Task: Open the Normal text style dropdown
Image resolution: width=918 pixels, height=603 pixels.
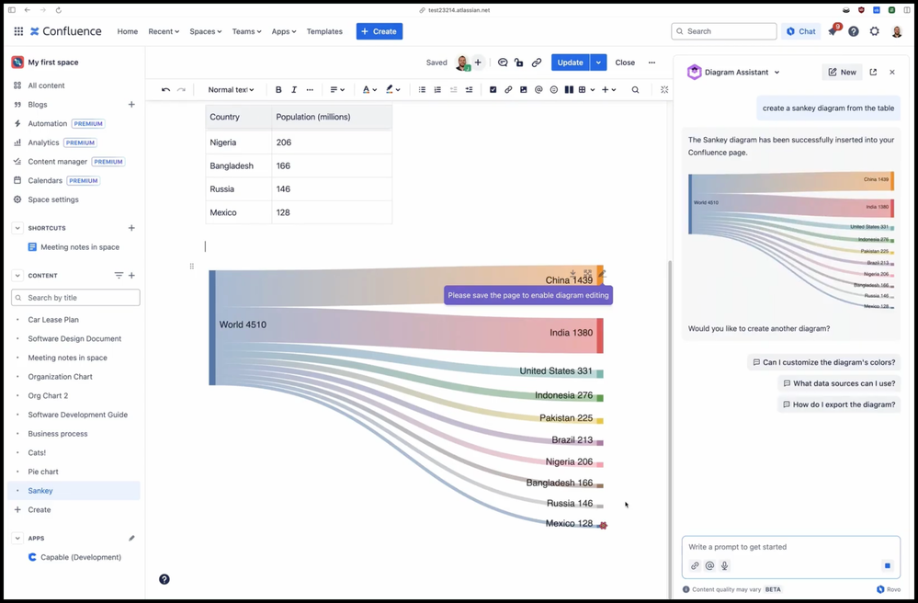Action: [x=231, y=89]
